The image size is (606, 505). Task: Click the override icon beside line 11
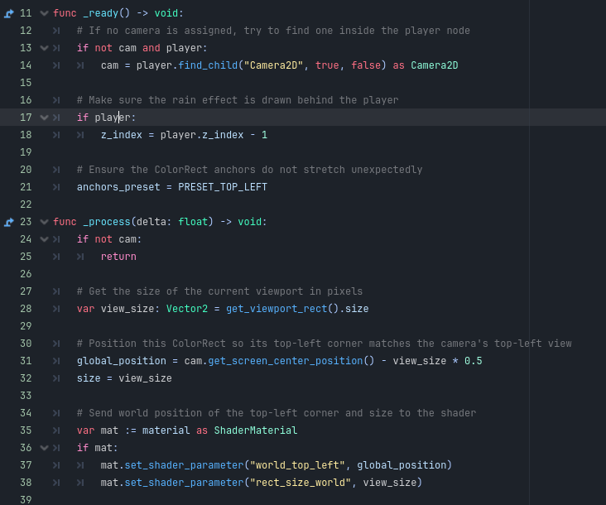(9, 13)
